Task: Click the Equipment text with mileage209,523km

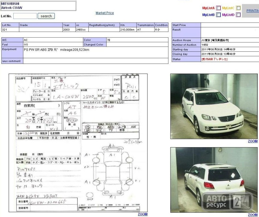Action: [x=57, y=50]
